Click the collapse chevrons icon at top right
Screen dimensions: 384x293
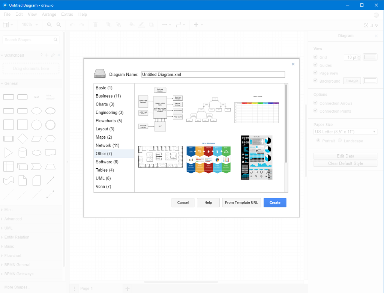[376, 25]
